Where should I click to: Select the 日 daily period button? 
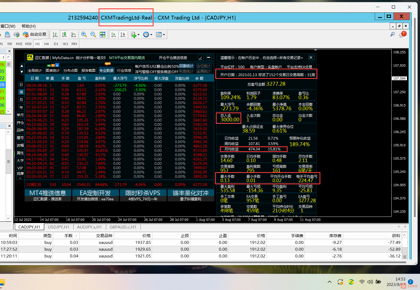21,85
